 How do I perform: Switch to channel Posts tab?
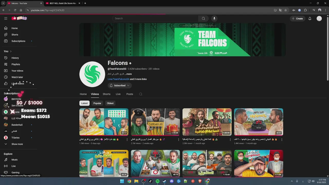point(130,94)
